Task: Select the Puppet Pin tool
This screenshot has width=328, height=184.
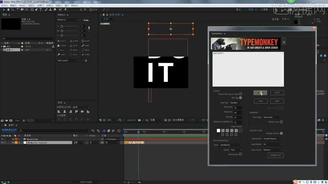Action: pyautogui.click(x=65, y=10)
